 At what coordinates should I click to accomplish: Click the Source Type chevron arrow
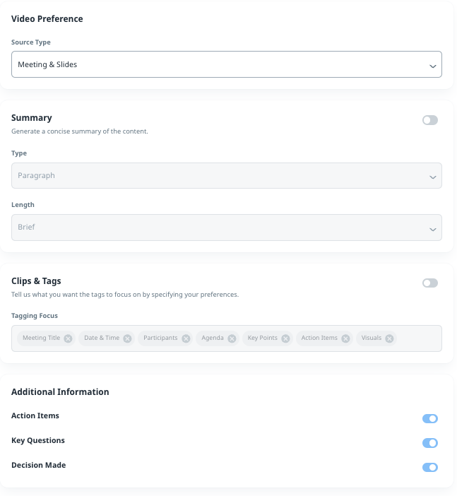432,66
